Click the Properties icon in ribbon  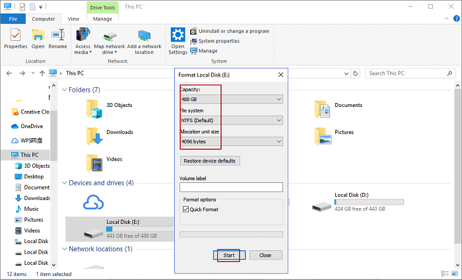pyautogui.click(x=15, y=36)
